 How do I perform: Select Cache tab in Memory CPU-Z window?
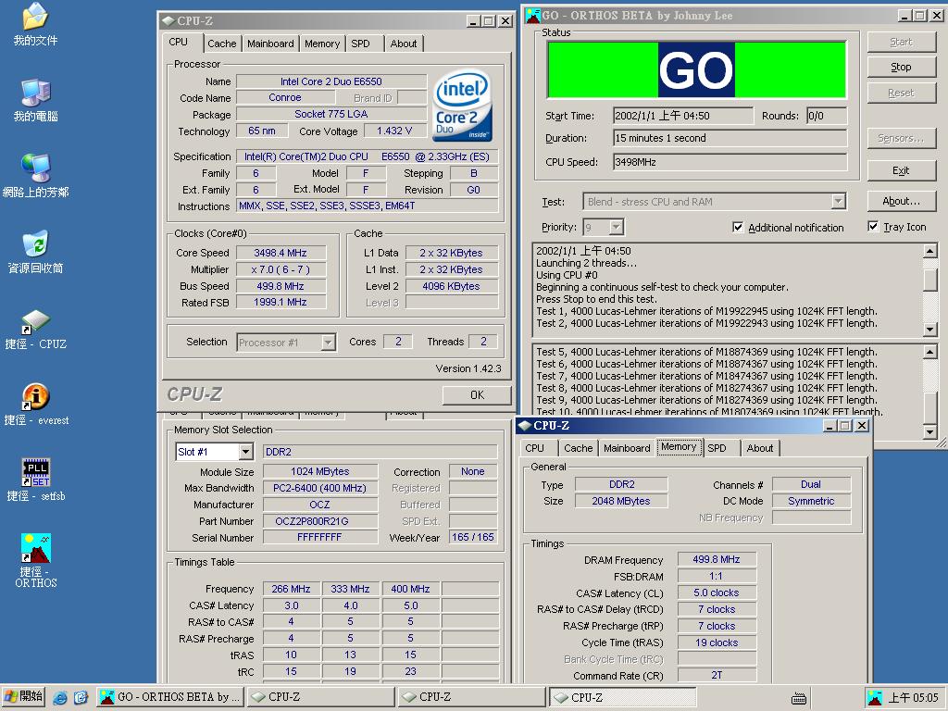point(578,448)
